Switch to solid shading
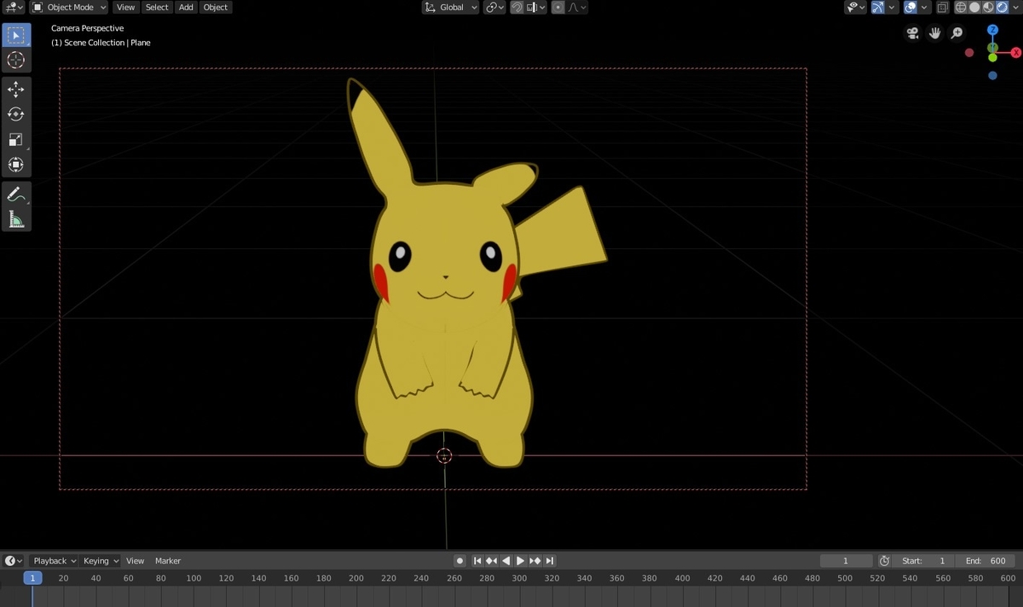The height and width of the screenshot is (607, 1023). [x=975, y=7]
